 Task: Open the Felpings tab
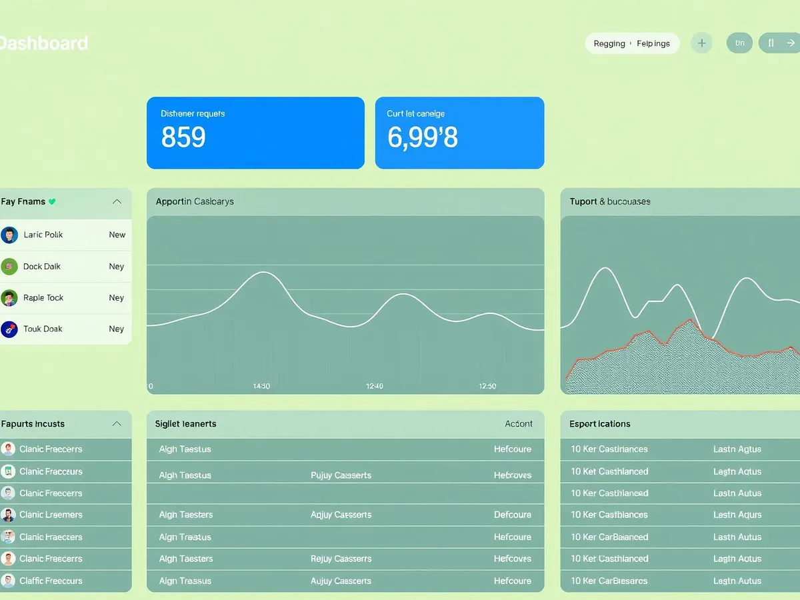click(653, 43)
